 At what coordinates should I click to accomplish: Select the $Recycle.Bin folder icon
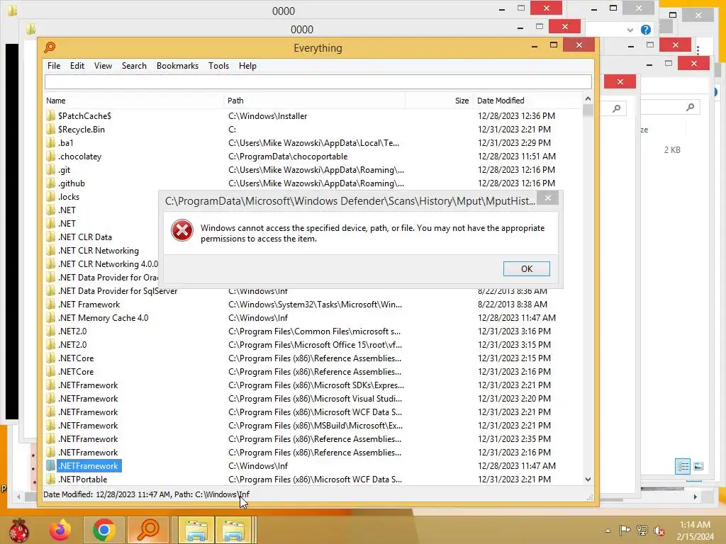click(50, 129)
